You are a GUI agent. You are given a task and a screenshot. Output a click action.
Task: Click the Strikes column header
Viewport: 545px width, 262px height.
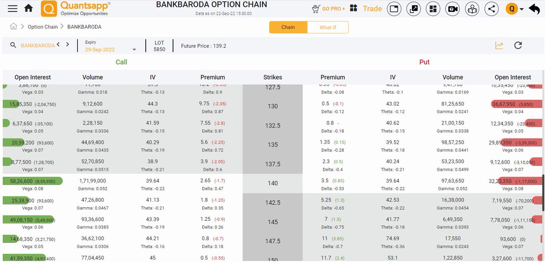click(272, 77)
